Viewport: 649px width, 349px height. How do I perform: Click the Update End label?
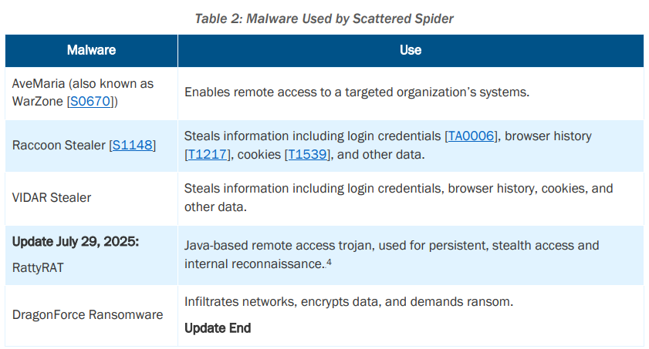tap(218, 328)
